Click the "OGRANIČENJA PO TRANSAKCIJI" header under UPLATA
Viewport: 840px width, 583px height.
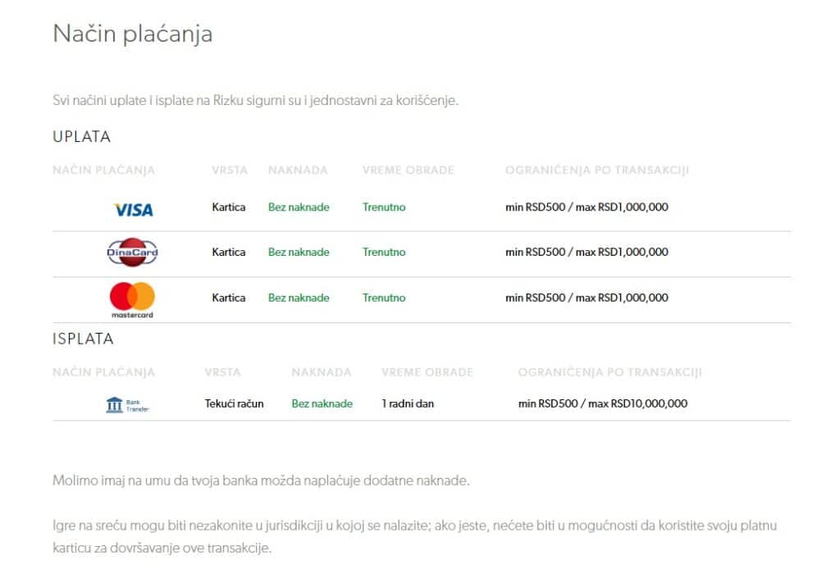[x=596, y=171]
